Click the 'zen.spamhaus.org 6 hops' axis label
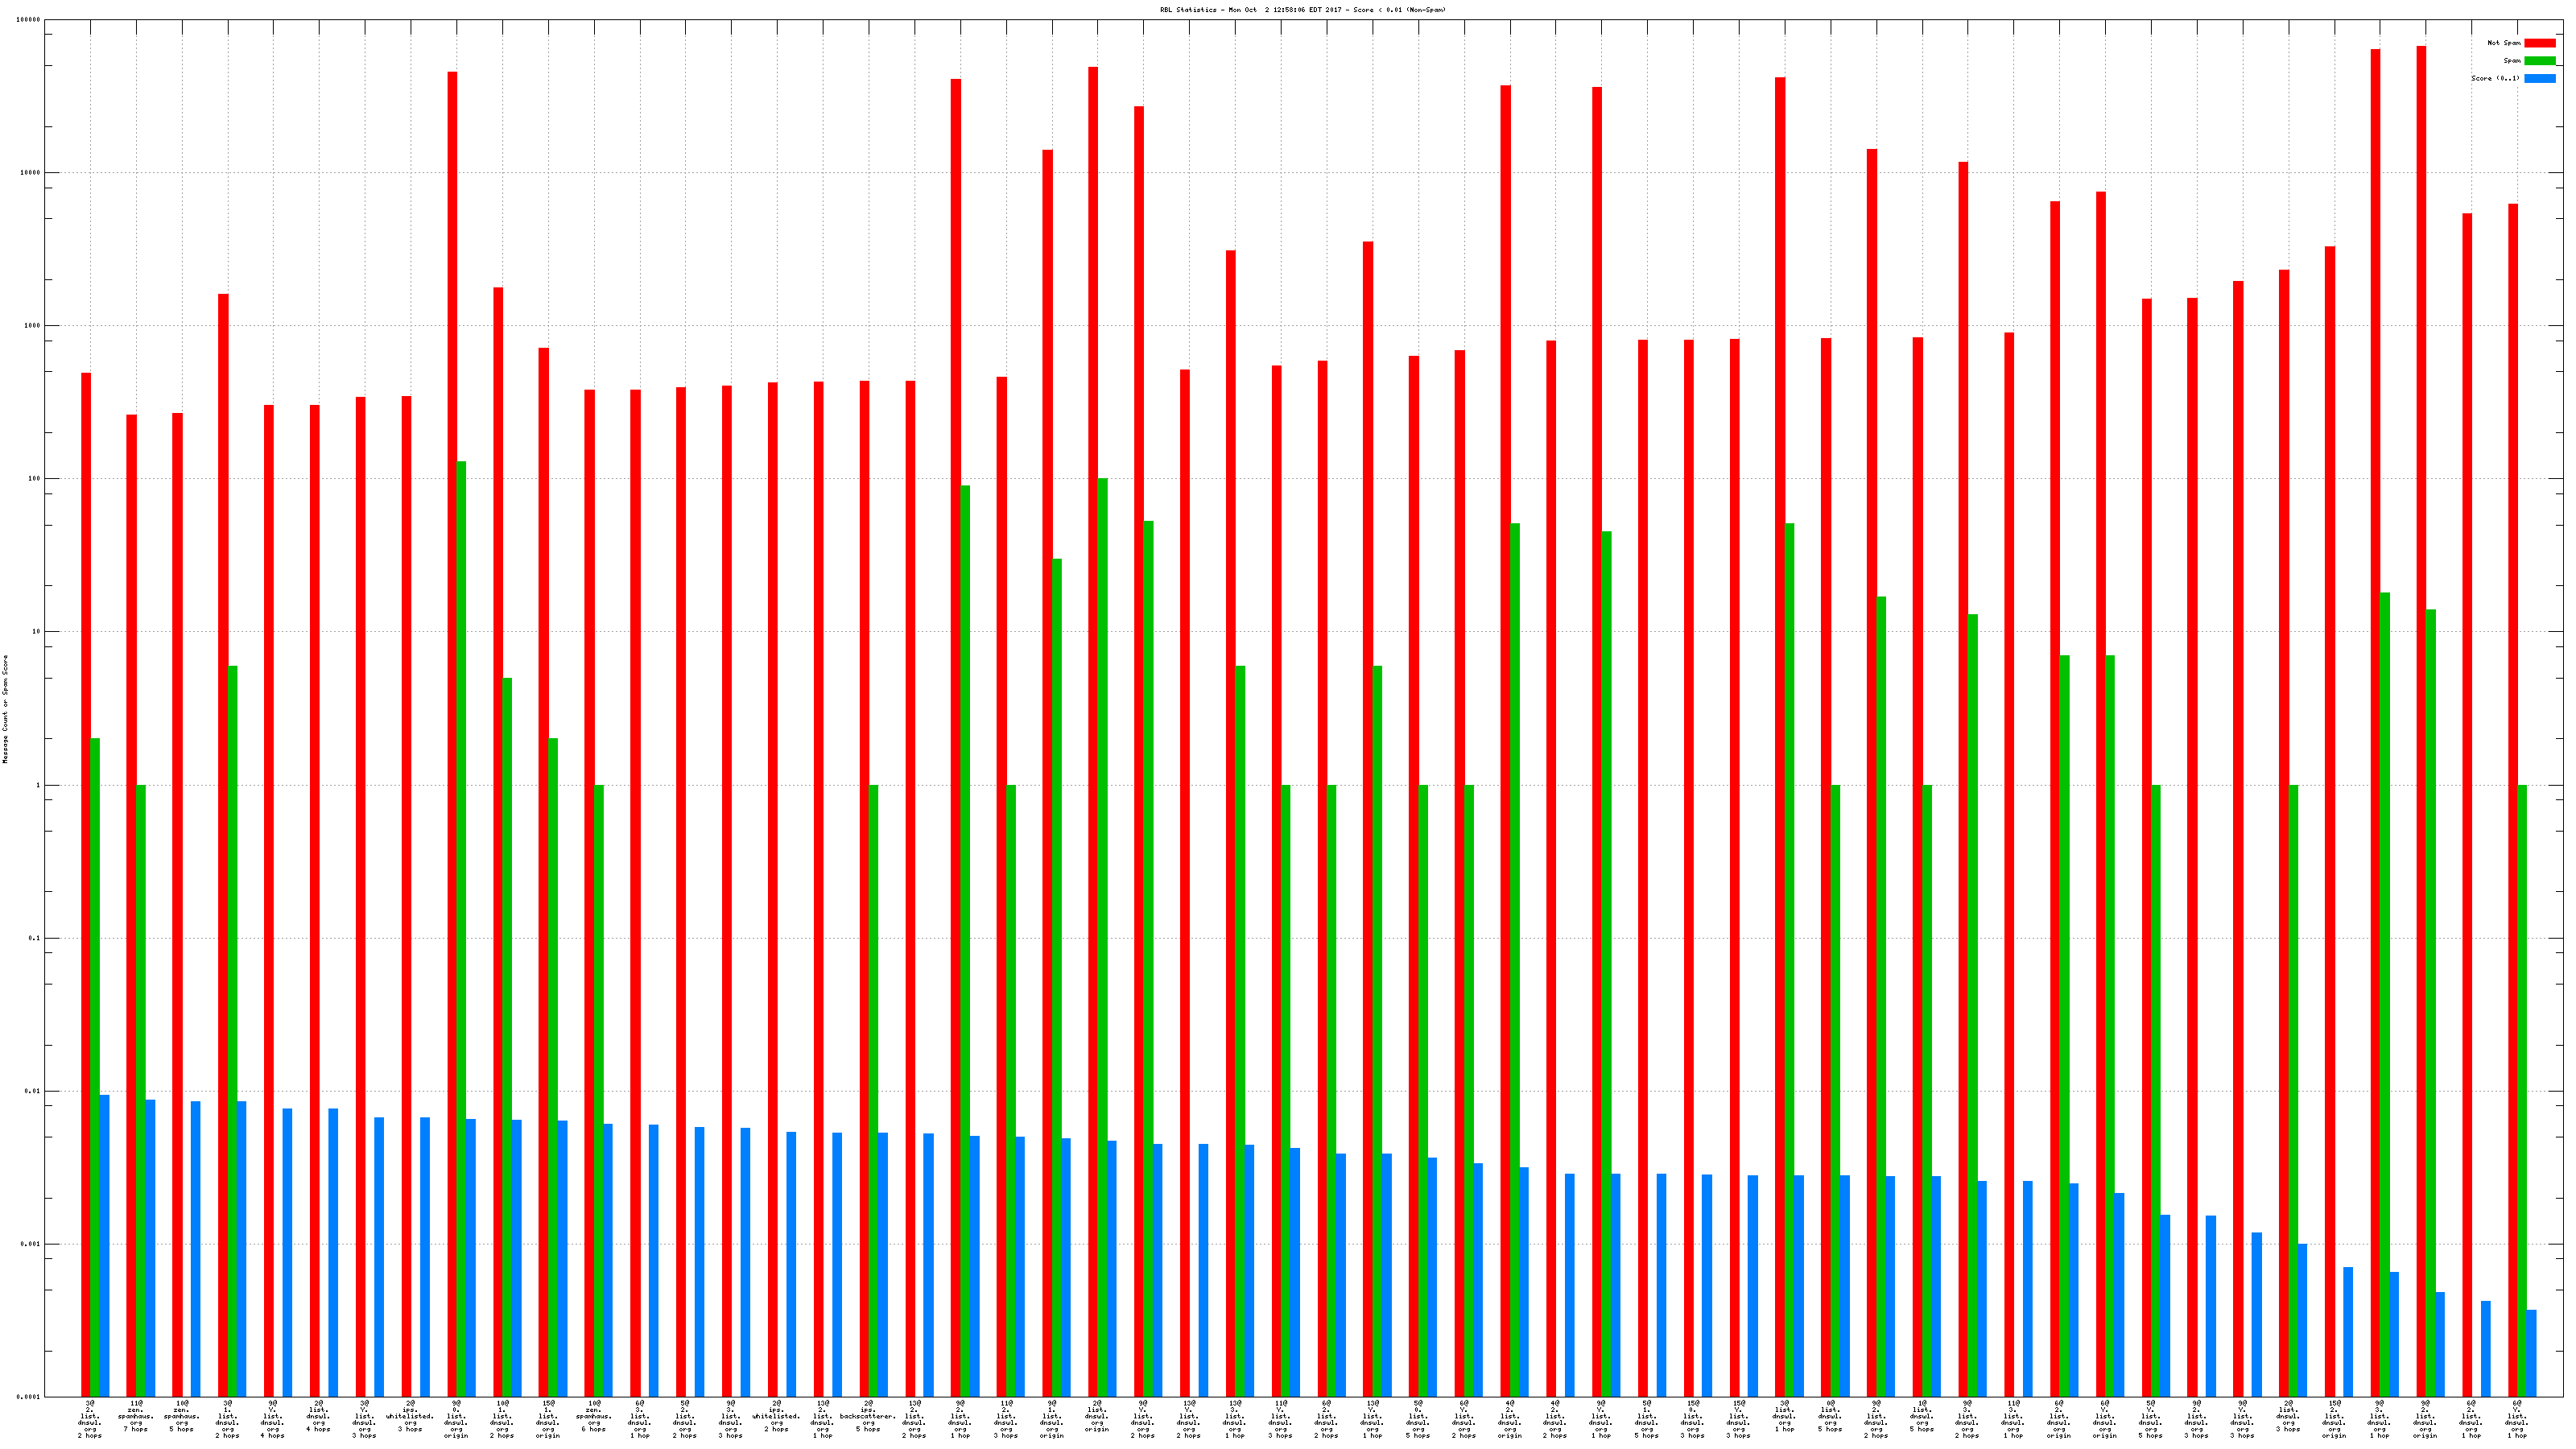This screenshot has height=1449, width=2576. 594,1416
